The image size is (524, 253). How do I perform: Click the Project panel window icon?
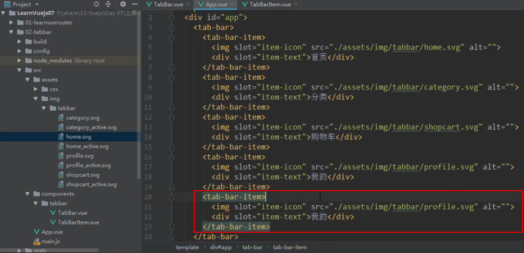coord(7,4)
